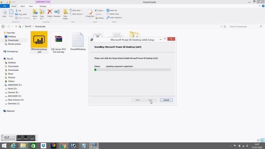Open Dropbox from the taskbar

coord(43,146)
